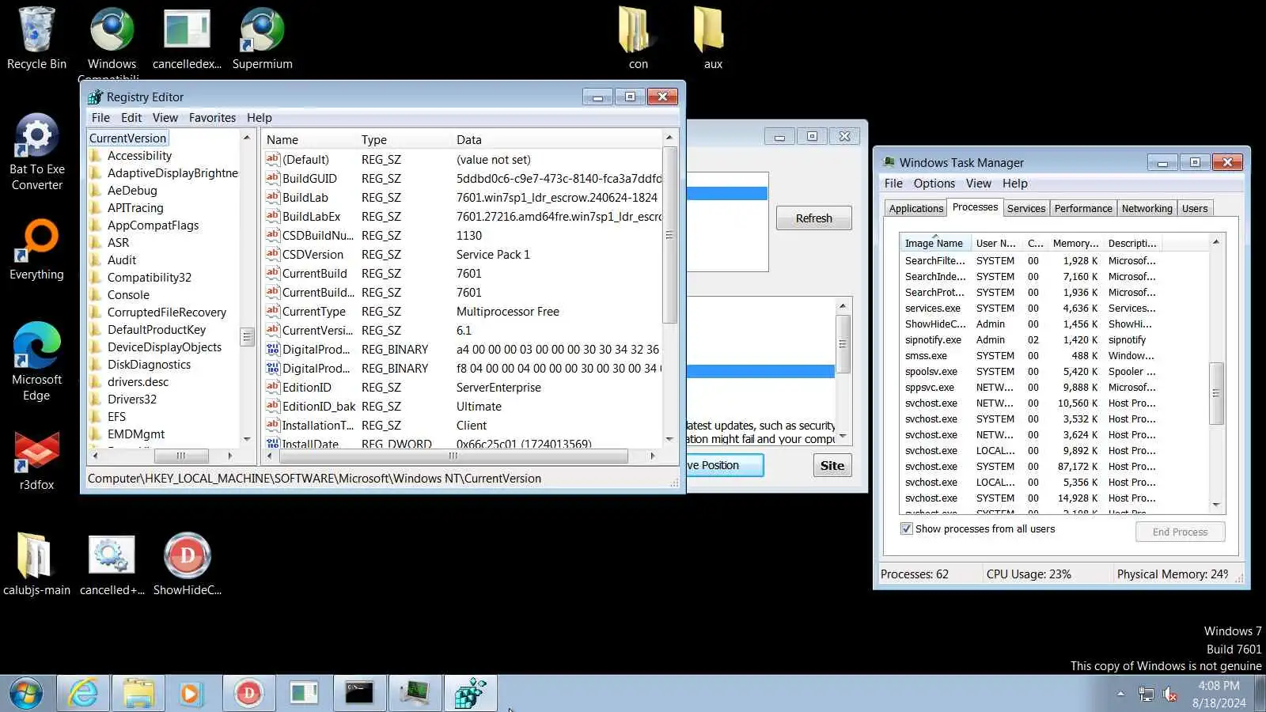The image size is (1266, 712).
Task: Switch to the Performance tab
Action: [1083, 208]
